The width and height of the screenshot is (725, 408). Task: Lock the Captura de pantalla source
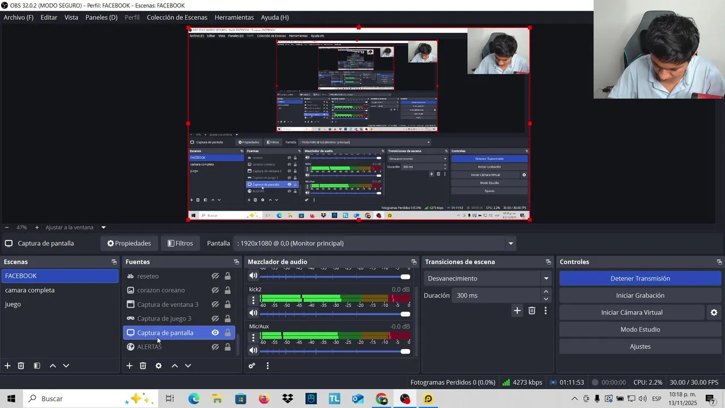click(x=228, y=333)
